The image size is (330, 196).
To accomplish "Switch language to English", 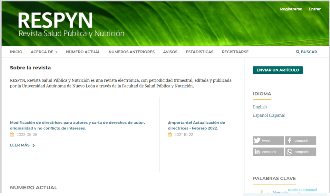I will 260,107.
